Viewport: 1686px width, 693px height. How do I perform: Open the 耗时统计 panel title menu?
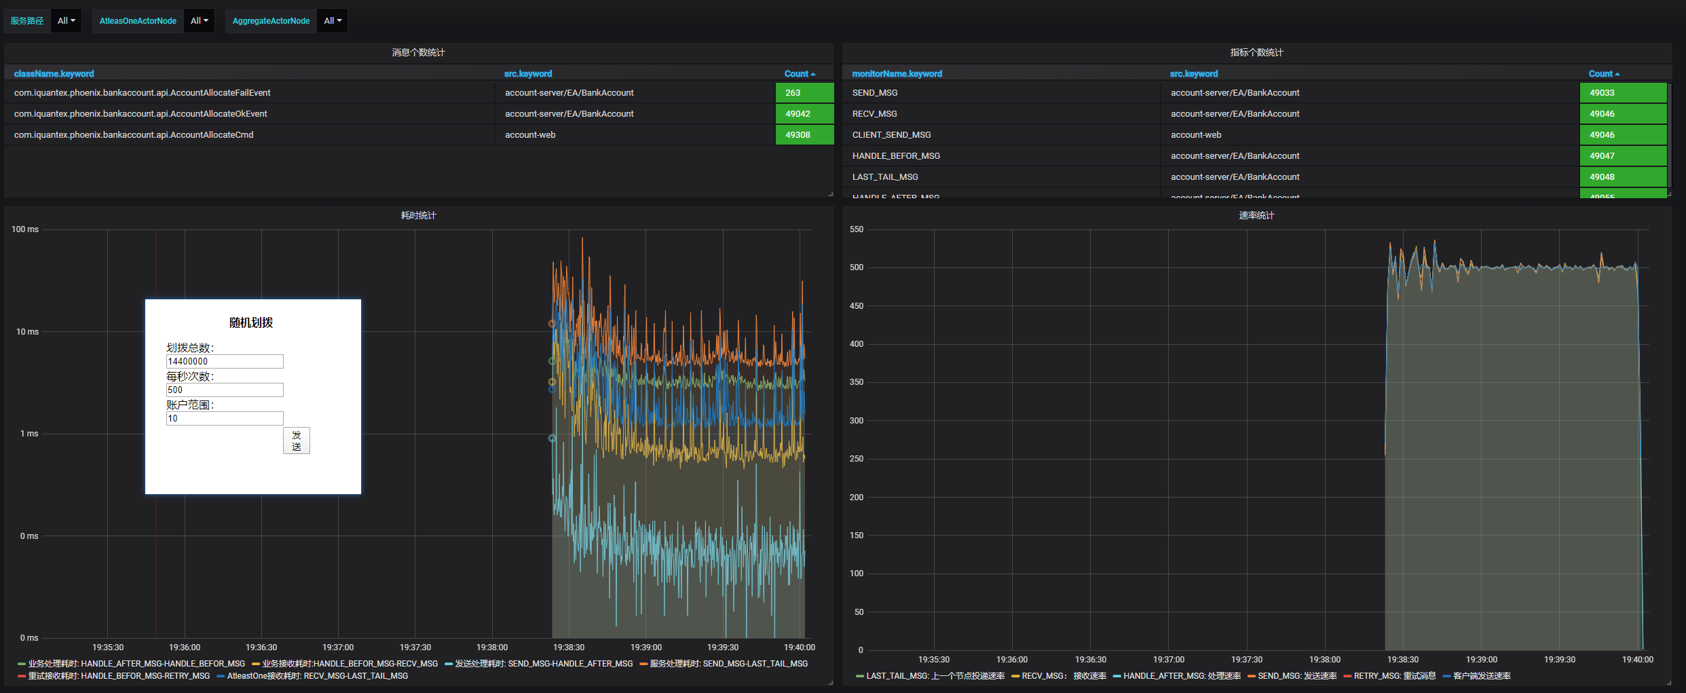[x=418, y=215]
